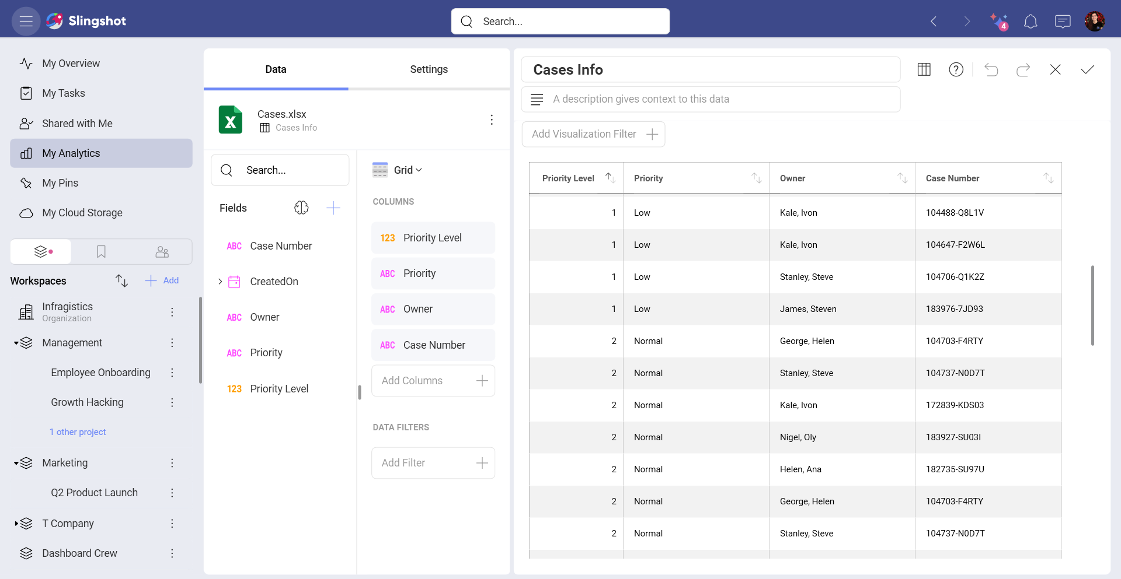Click the description input field

click(x=711, y=99)
